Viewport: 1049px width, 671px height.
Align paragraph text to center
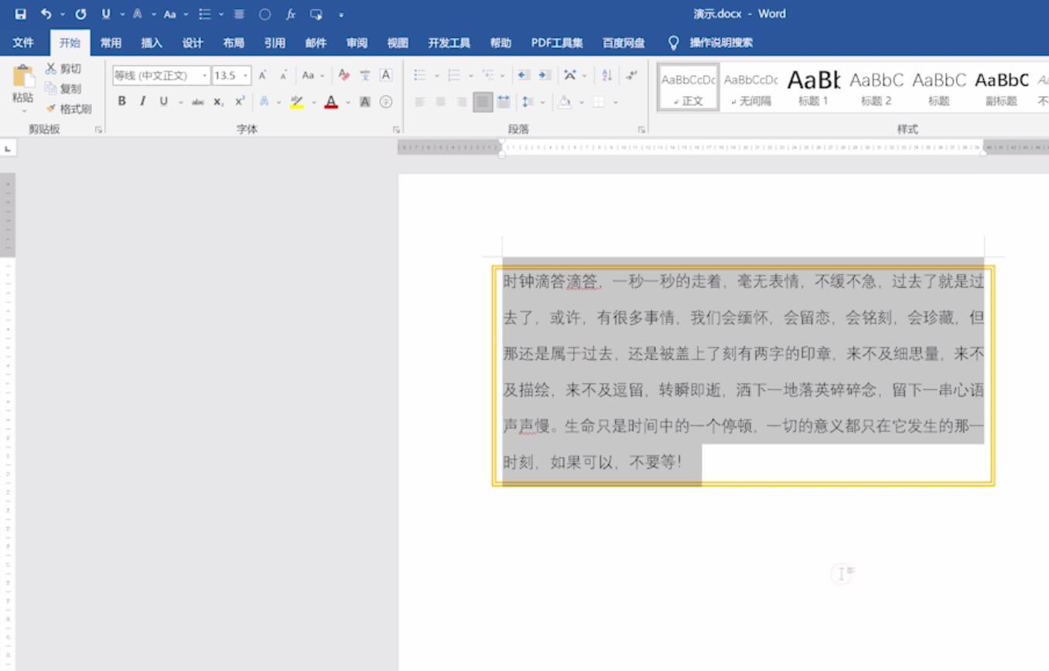441,101
